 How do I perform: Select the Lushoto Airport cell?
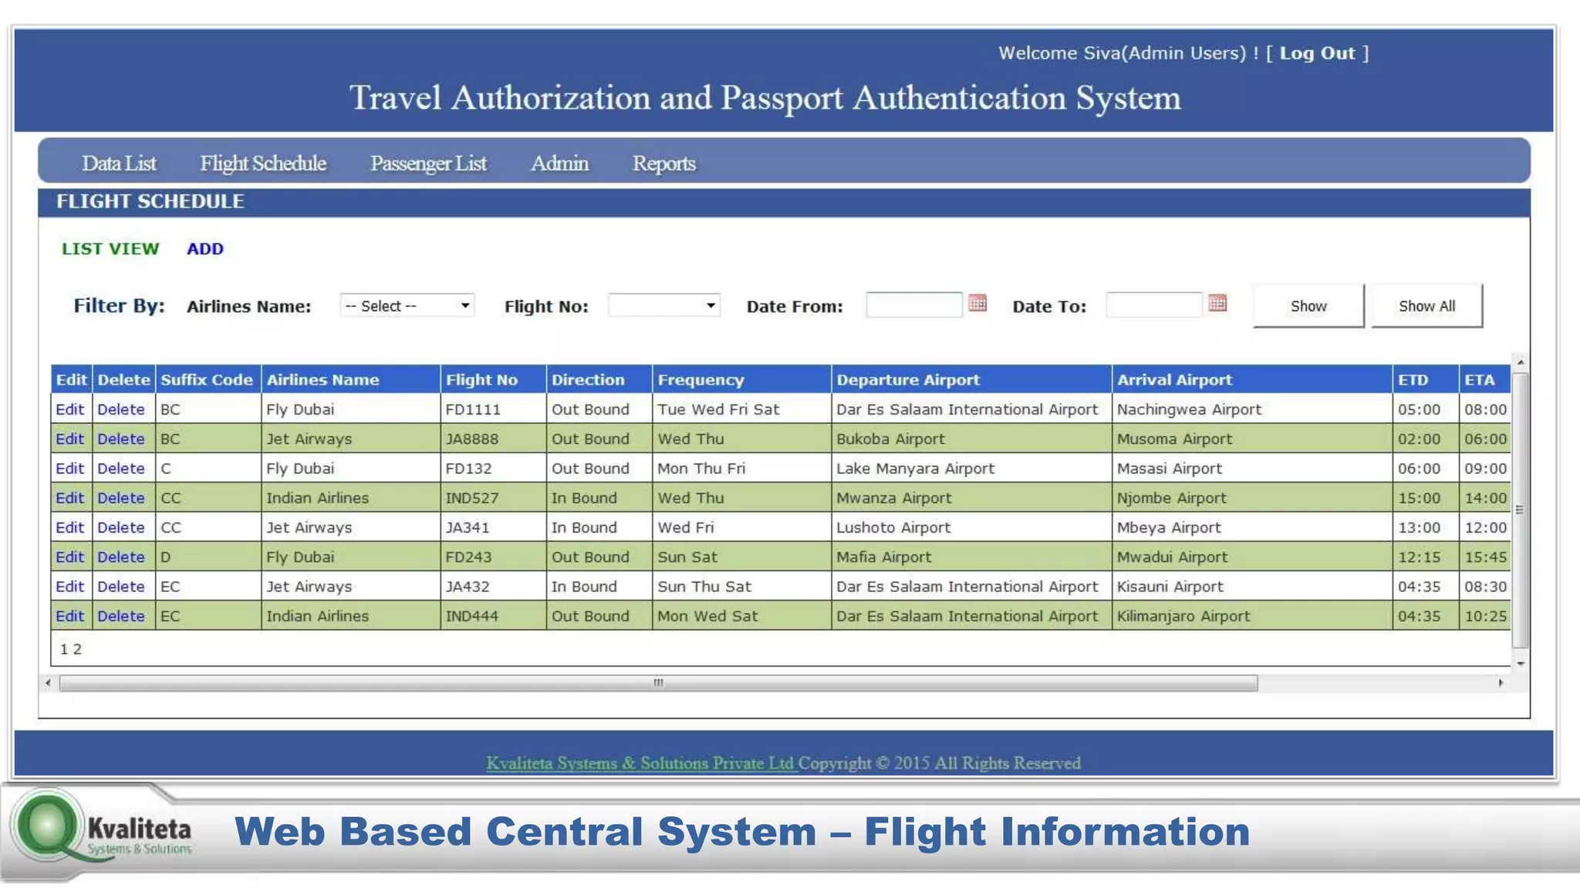(x=971, y=527)
